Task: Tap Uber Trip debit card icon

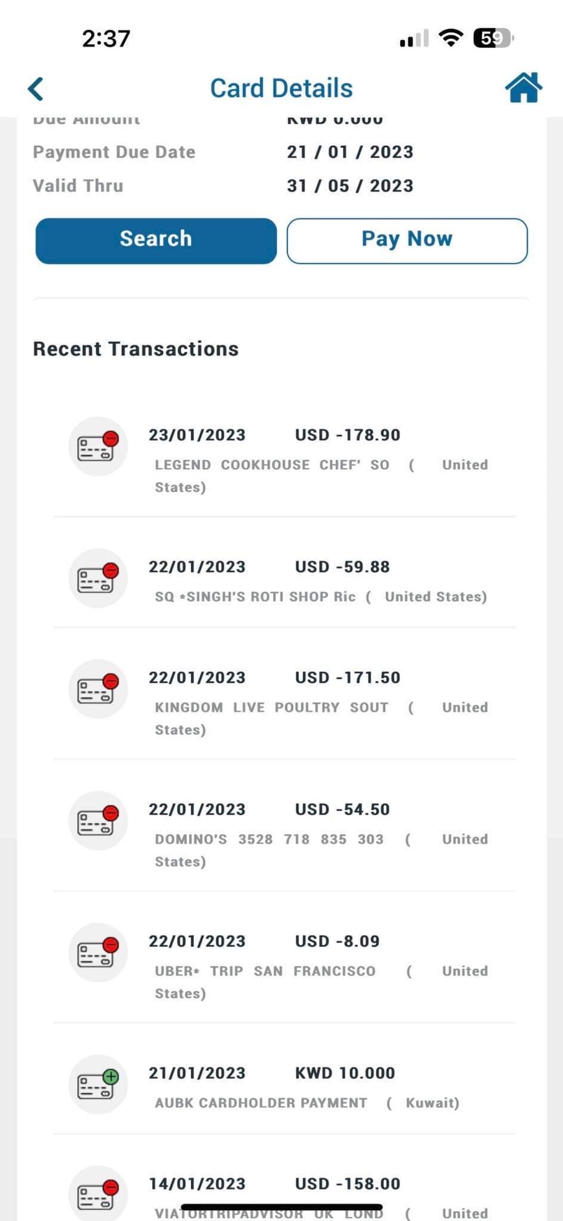Action: (x=98, y=953)
